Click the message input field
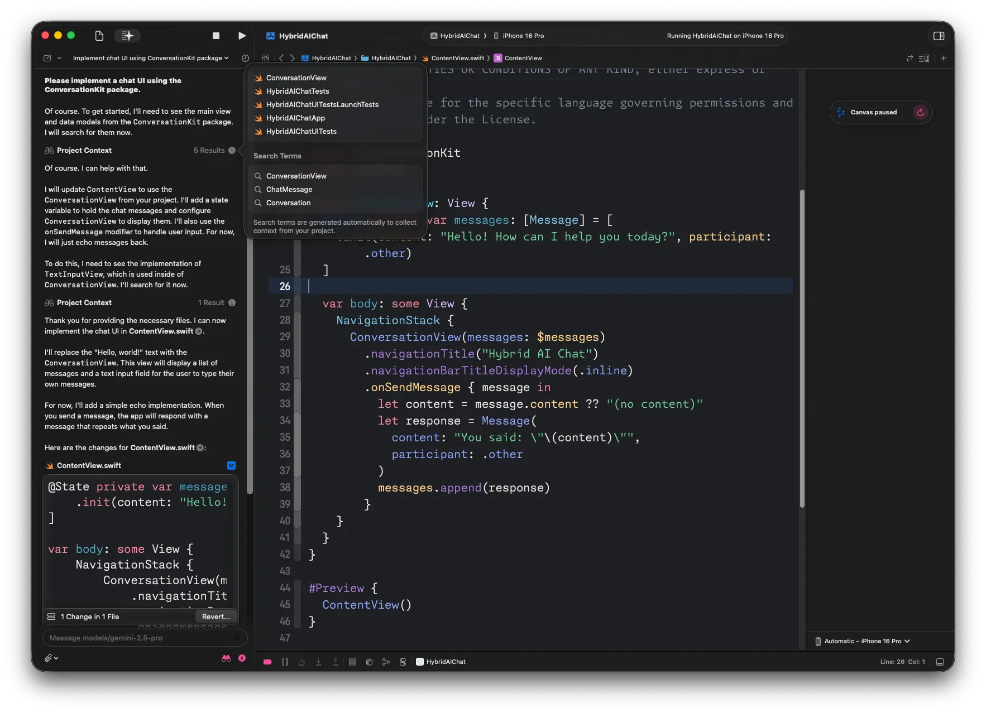The height and width of the screenshot is (713, 986). pyautogui.click(x=140, y=638)
